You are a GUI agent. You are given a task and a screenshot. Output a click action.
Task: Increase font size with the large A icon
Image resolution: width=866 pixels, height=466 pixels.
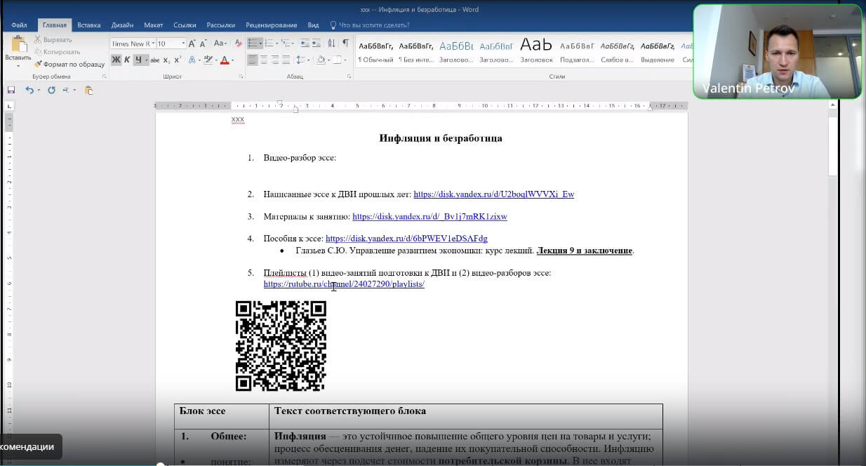(x=192, y=44)
